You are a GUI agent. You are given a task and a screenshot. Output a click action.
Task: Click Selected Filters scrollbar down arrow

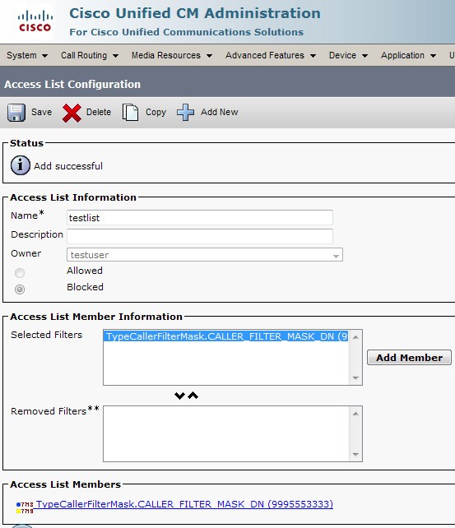pos(355,378)
